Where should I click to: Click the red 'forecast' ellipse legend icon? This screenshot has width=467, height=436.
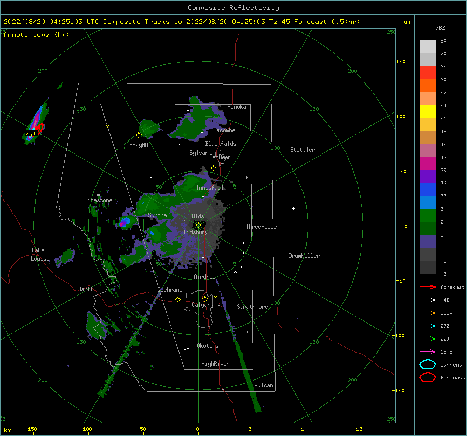[428, 377]
